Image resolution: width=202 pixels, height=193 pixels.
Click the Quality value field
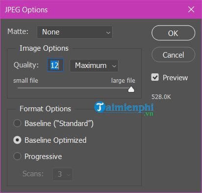[x=55, y=65]
